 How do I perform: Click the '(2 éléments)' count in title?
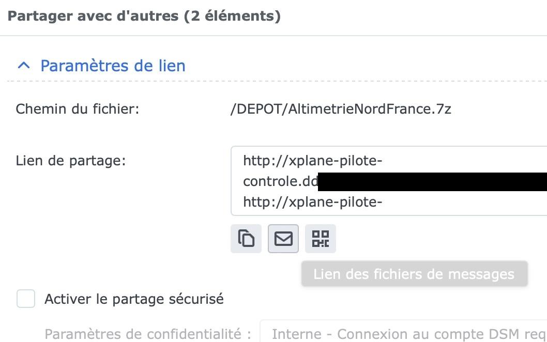(x=232, y=16)
